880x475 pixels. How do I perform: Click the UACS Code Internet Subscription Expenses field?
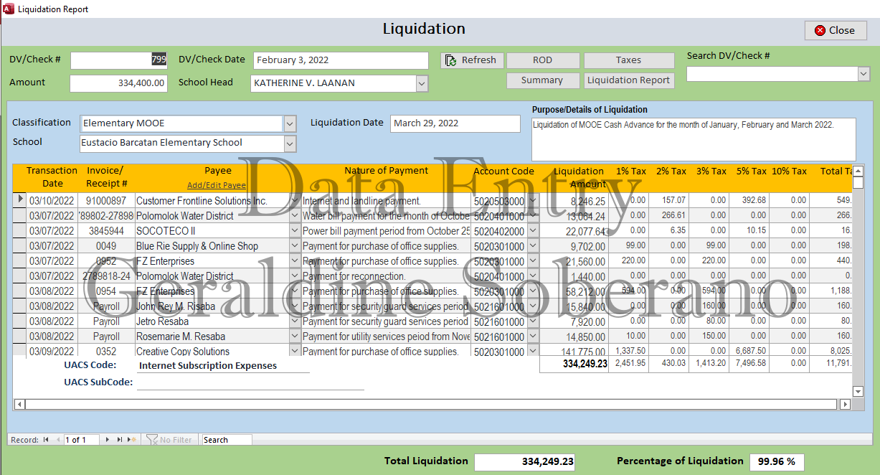223,365
